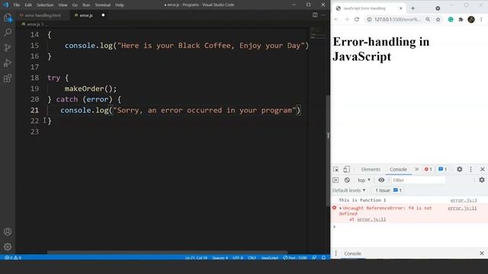Image resolution: width=488 pixels, height=274 pixels.
Task: Switch to error-handling.html editor tab
Action: point(43,15)
